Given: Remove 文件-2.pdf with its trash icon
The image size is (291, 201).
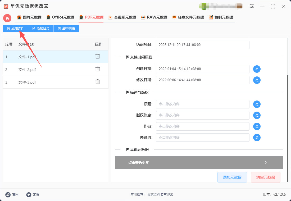Looking at the screenshot, I should click(x=98, y=69).
